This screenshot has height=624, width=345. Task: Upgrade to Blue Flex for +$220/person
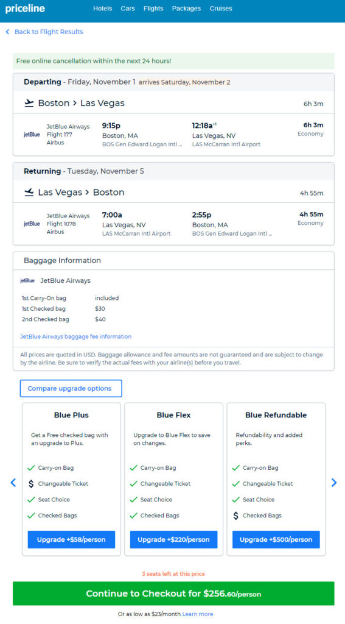click(x=173, y=540)
